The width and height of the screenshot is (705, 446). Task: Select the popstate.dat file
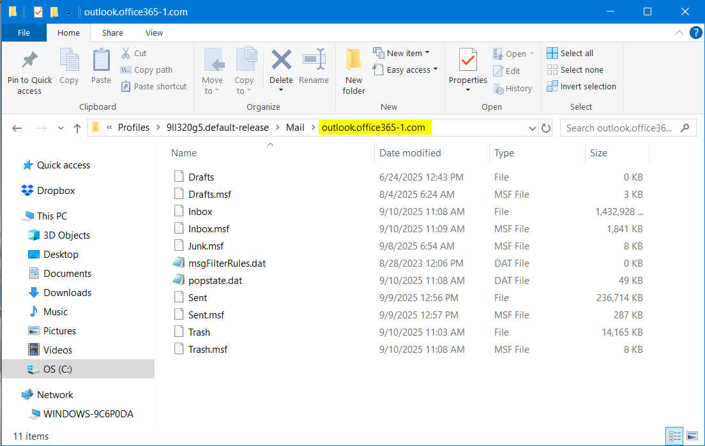(x=215, y=280)
